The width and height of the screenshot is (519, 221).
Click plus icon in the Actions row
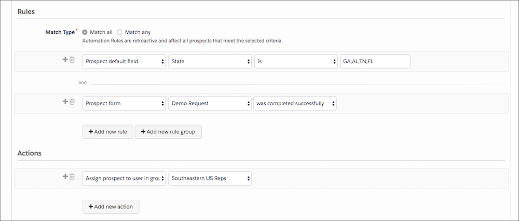pyautogui.click(x=65, y=176)
